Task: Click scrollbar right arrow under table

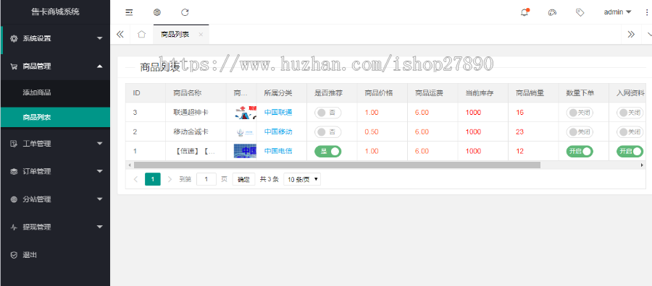Action: click(x=642, y=165)
